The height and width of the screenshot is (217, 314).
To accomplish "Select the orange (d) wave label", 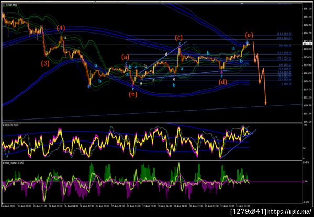I will click(223, 82).
